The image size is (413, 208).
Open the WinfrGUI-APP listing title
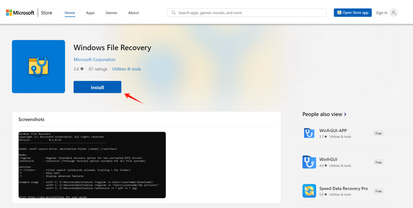[x=333, y=131]
